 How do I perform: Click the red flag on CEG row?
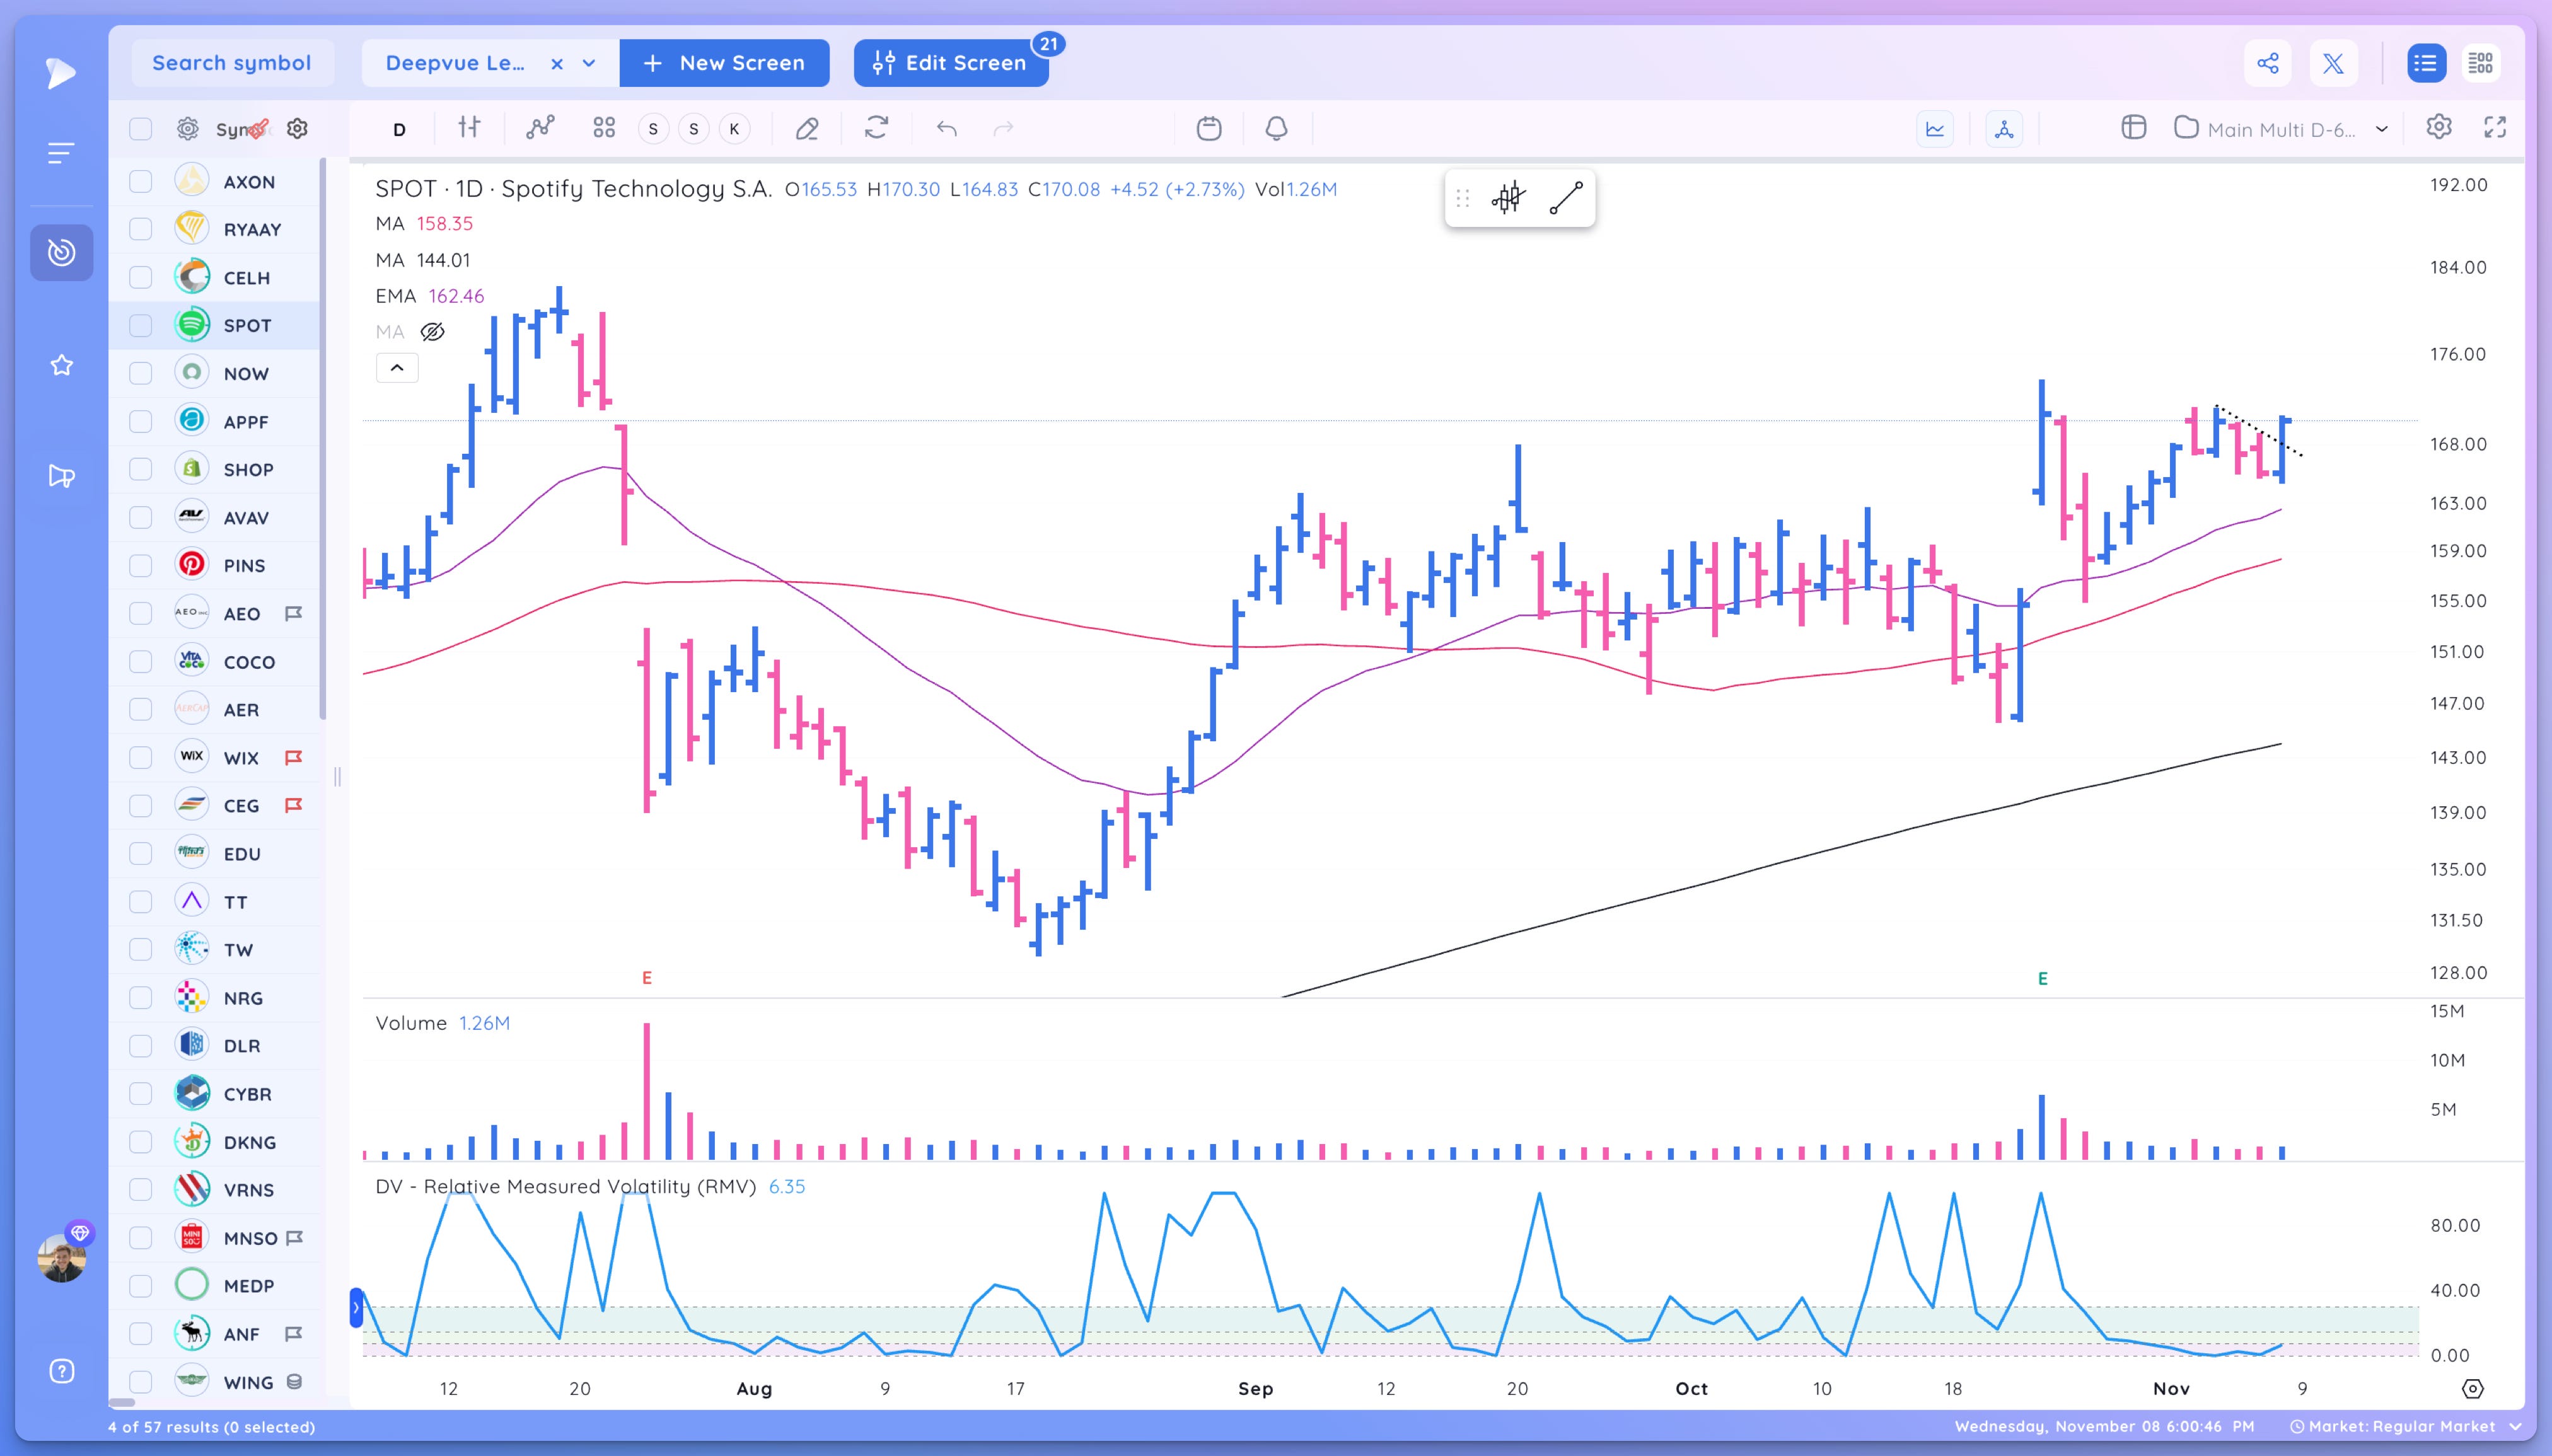(x=294, y=805)
